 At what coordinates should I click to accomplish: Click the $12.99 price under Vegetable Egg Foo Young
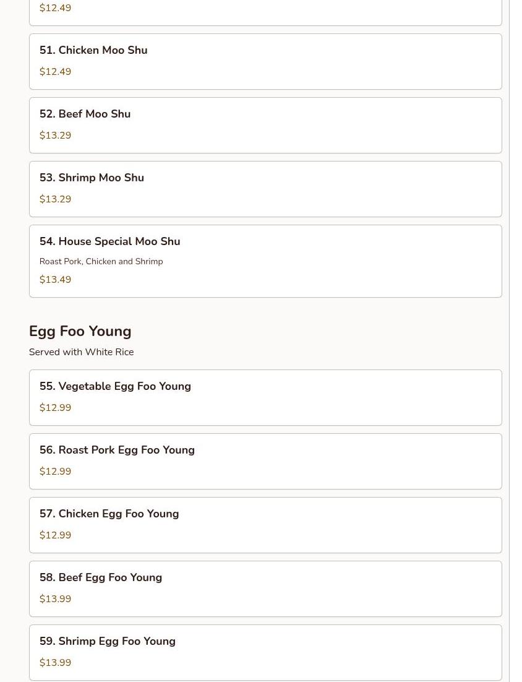click(55, 408)
